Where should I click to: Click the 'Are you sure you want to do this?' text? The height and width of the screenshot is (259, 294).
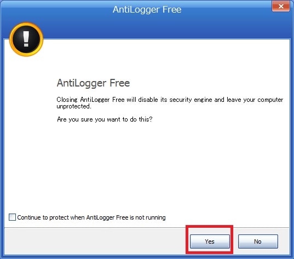click(x=105, y=119)
